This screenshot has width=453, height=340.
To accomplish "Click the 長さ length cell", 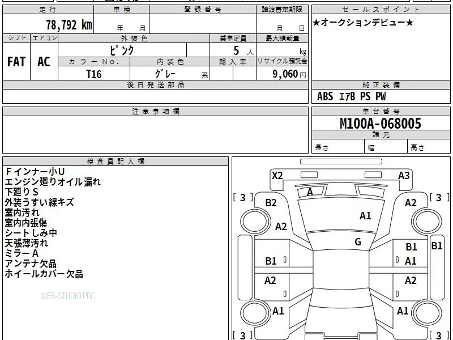I will click(x=337, y=147).
